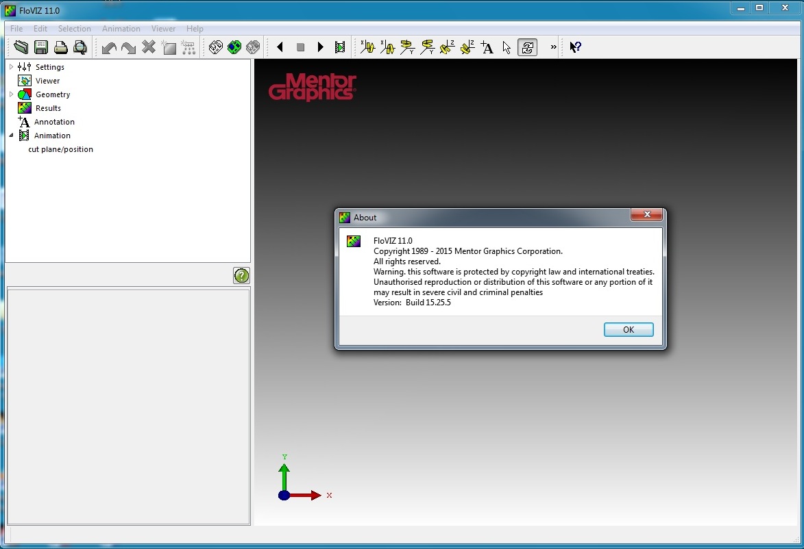Click Y-axis rotate icon adjacent to Z-axis icons

coord(427,47)
